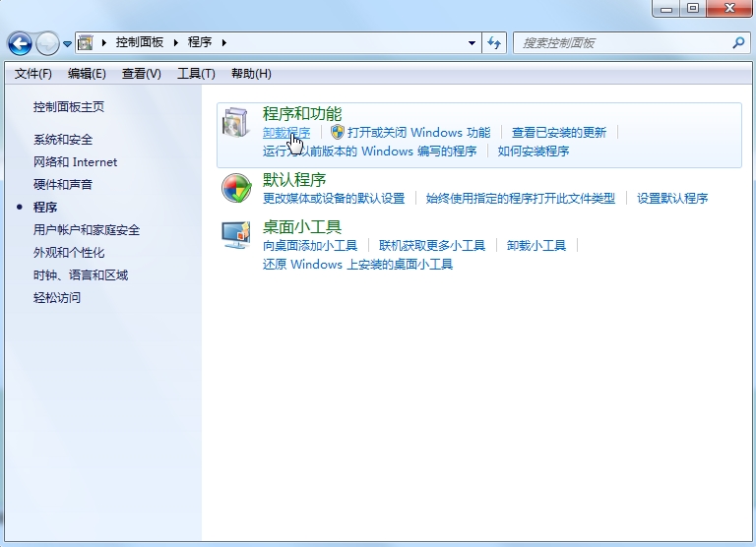Close the Control Panel window
Screen dimensions: 756x547
coord(729,8)
